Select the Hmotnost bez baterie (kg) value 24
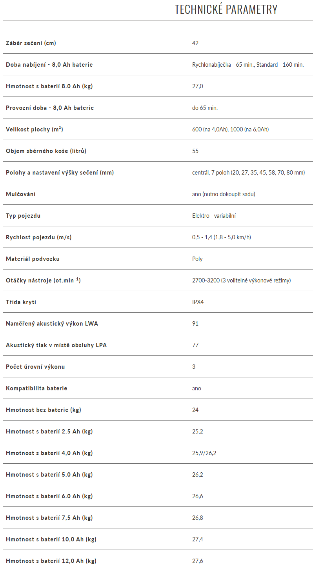Viewport: 313px width, 570px height. click(x=195, y=410)
